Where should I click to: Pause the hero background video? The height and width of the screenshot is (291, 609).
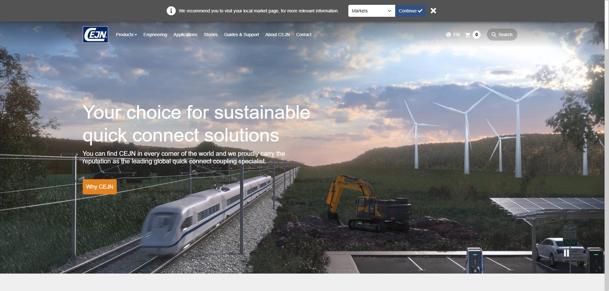566,253
